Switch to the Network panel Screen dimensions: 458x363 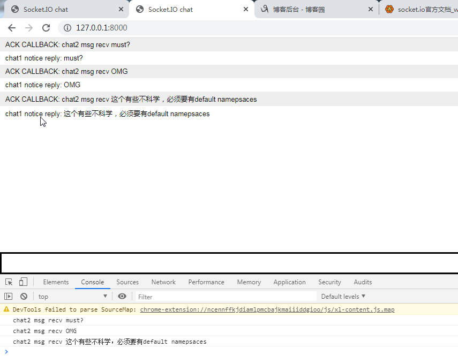pos(163,282)
